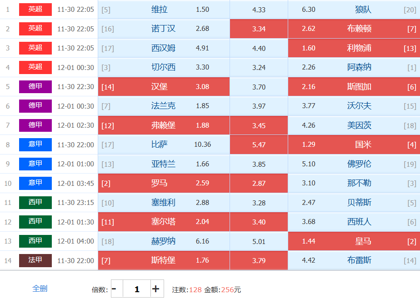This screenshot has width=420, height=299.
Task: Select 贝蒂斯 away win odds 2.47
Action: tap(354, 203)
